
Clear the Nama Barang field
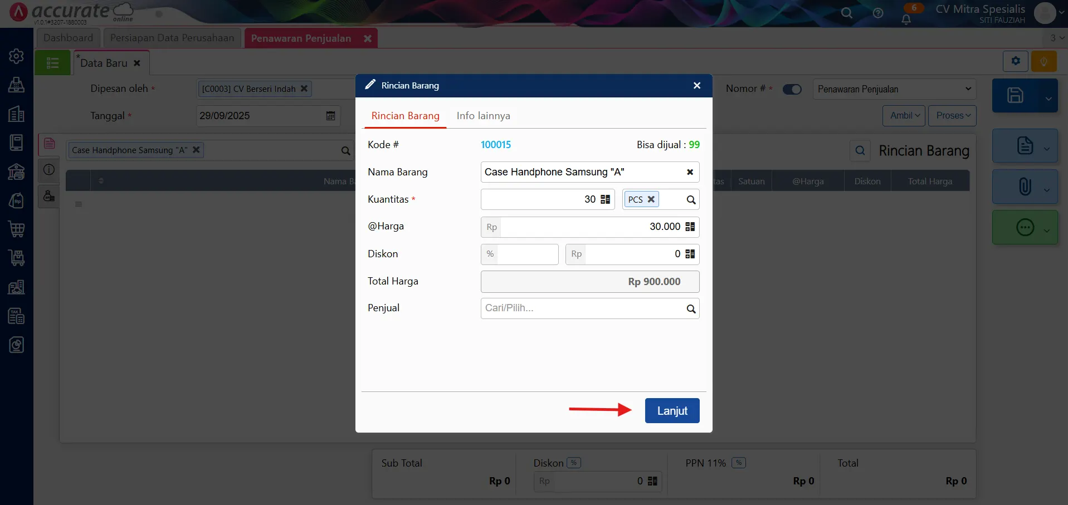click(x=690, y=172)
